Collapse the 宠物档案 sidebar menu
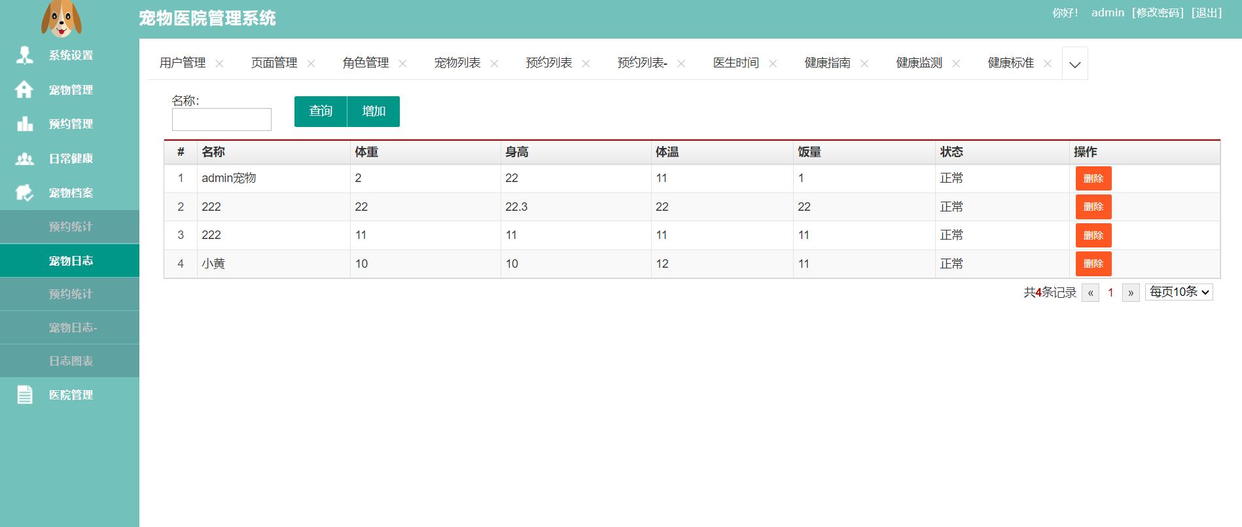1242x527 pixels. (x=69, y=192)
